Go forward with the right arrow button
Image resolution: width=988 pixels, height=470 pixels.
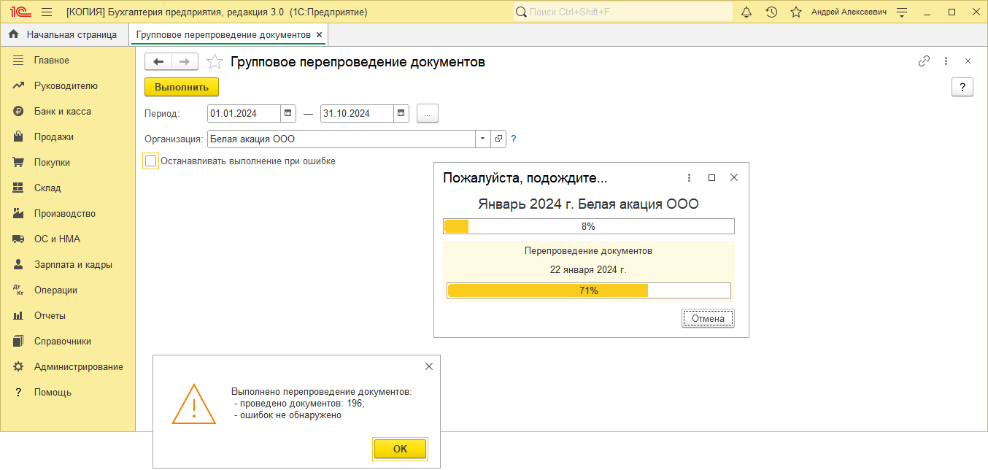pyautogui.click(x=185, y=62)
